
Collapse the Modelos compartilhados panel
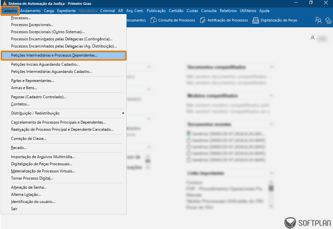(271, 96)
